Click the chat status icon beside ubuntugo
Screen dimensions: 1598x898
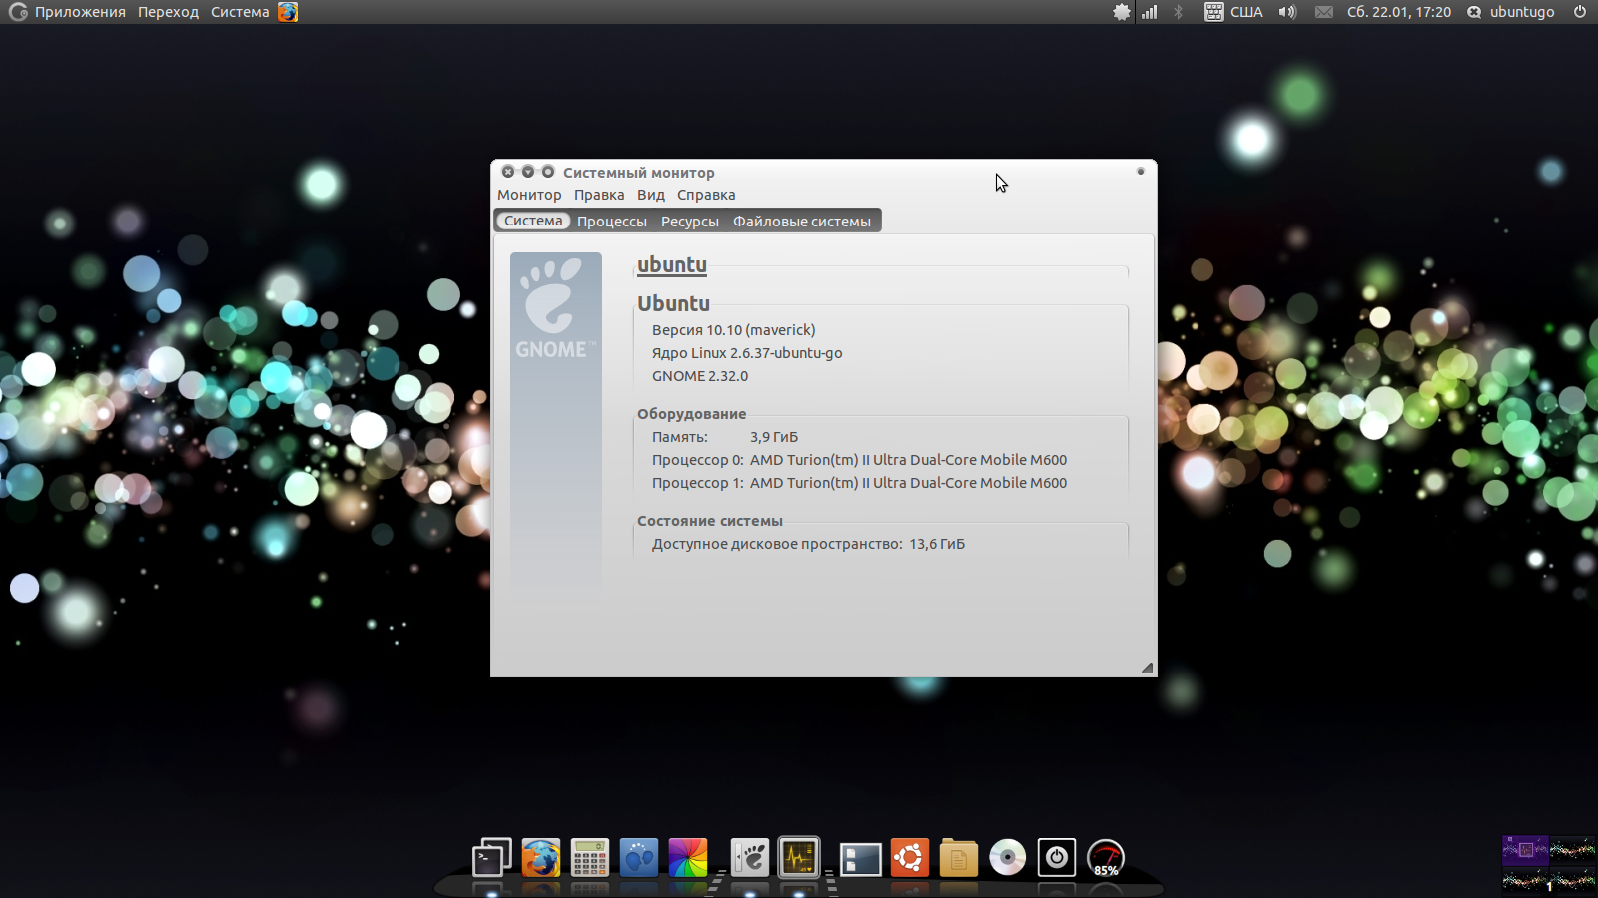1474,12
